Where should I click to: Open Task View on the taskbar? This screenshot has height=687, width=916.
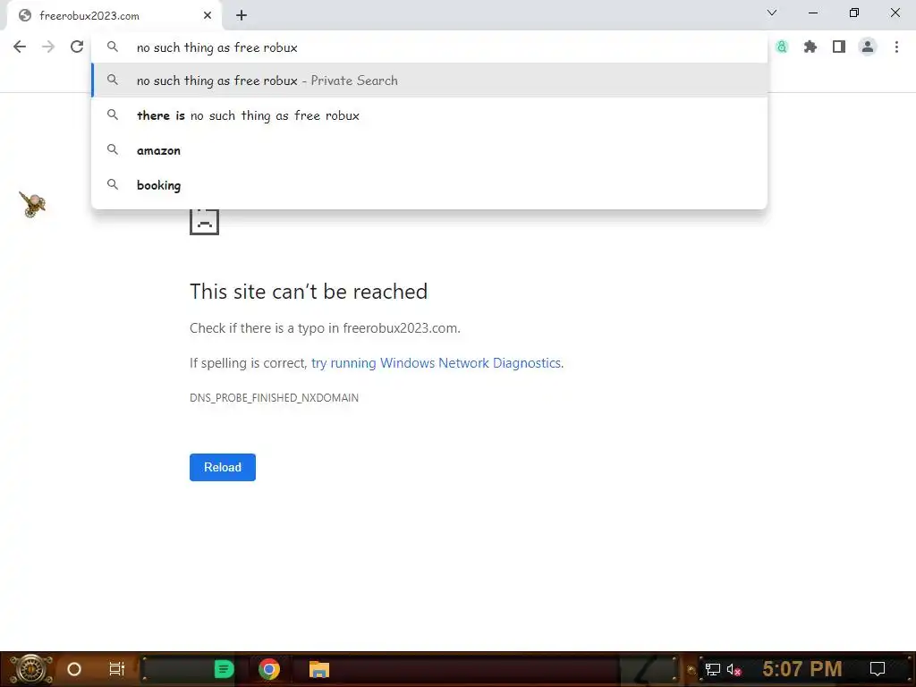pos(117,669)
